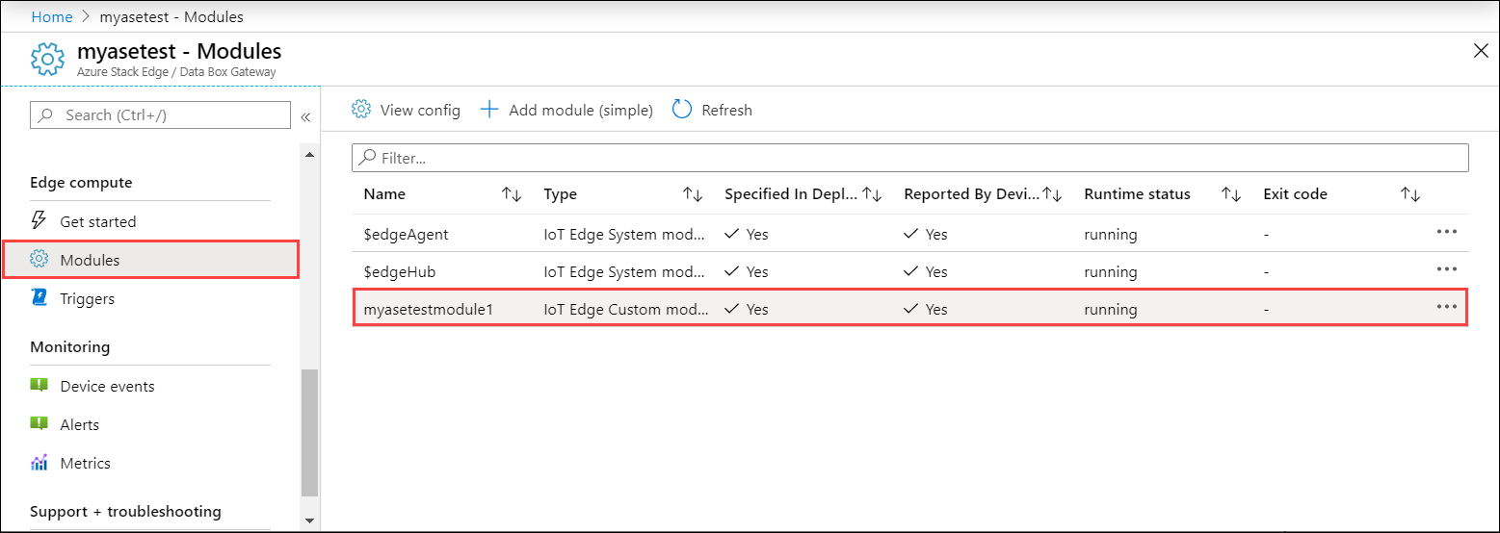The height and width of the screenshot is (533, 1500).
Task: Open the ellipsis menu for $edgeHub row
Action: click(x=1446, y=269)
